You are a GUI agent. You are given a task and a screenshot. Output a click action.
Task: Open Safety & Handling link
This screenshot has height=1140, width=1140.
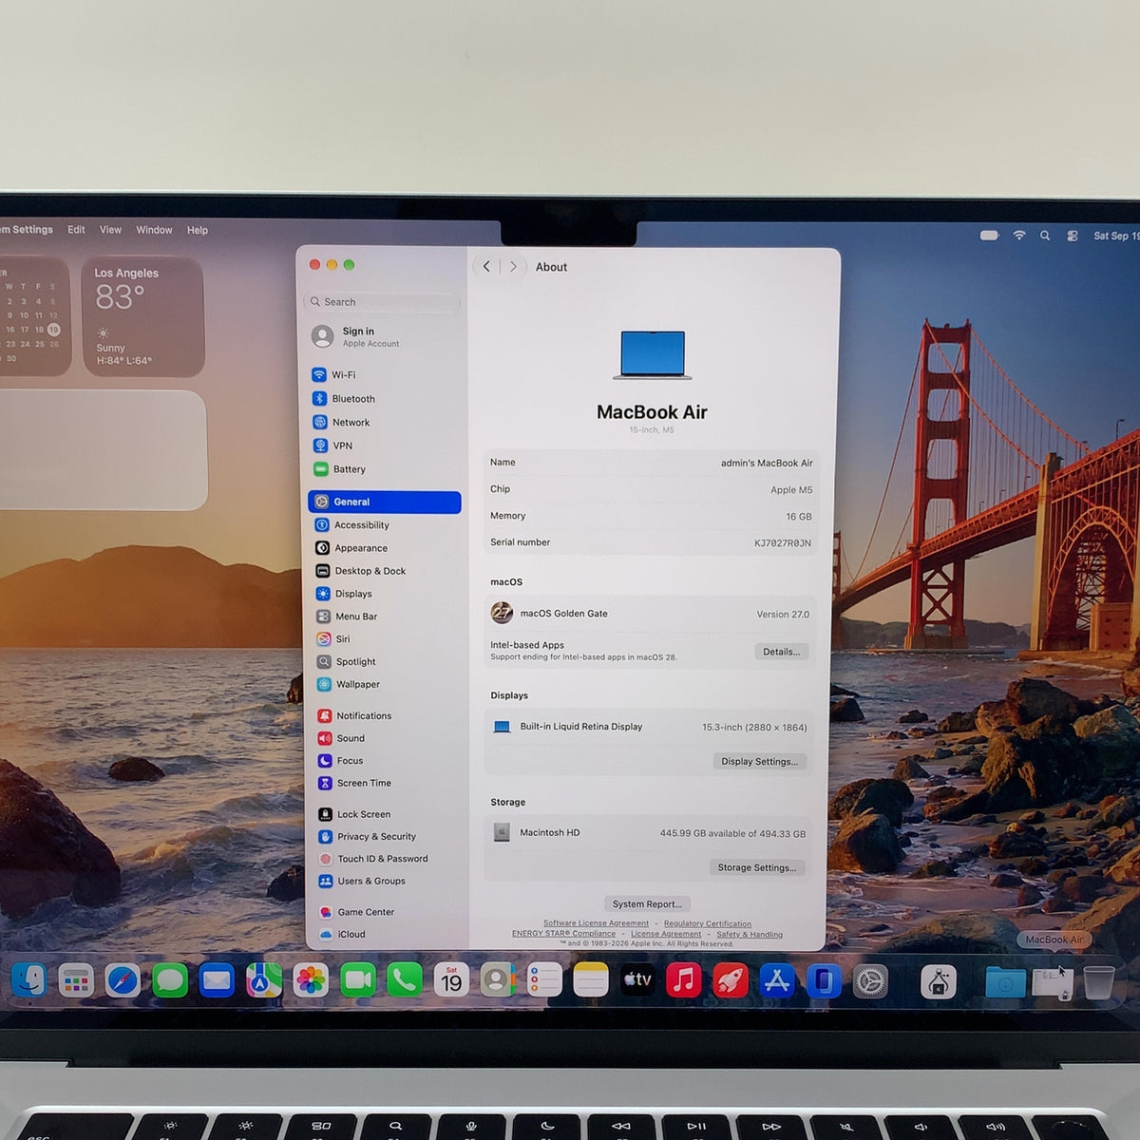(750, 934)
